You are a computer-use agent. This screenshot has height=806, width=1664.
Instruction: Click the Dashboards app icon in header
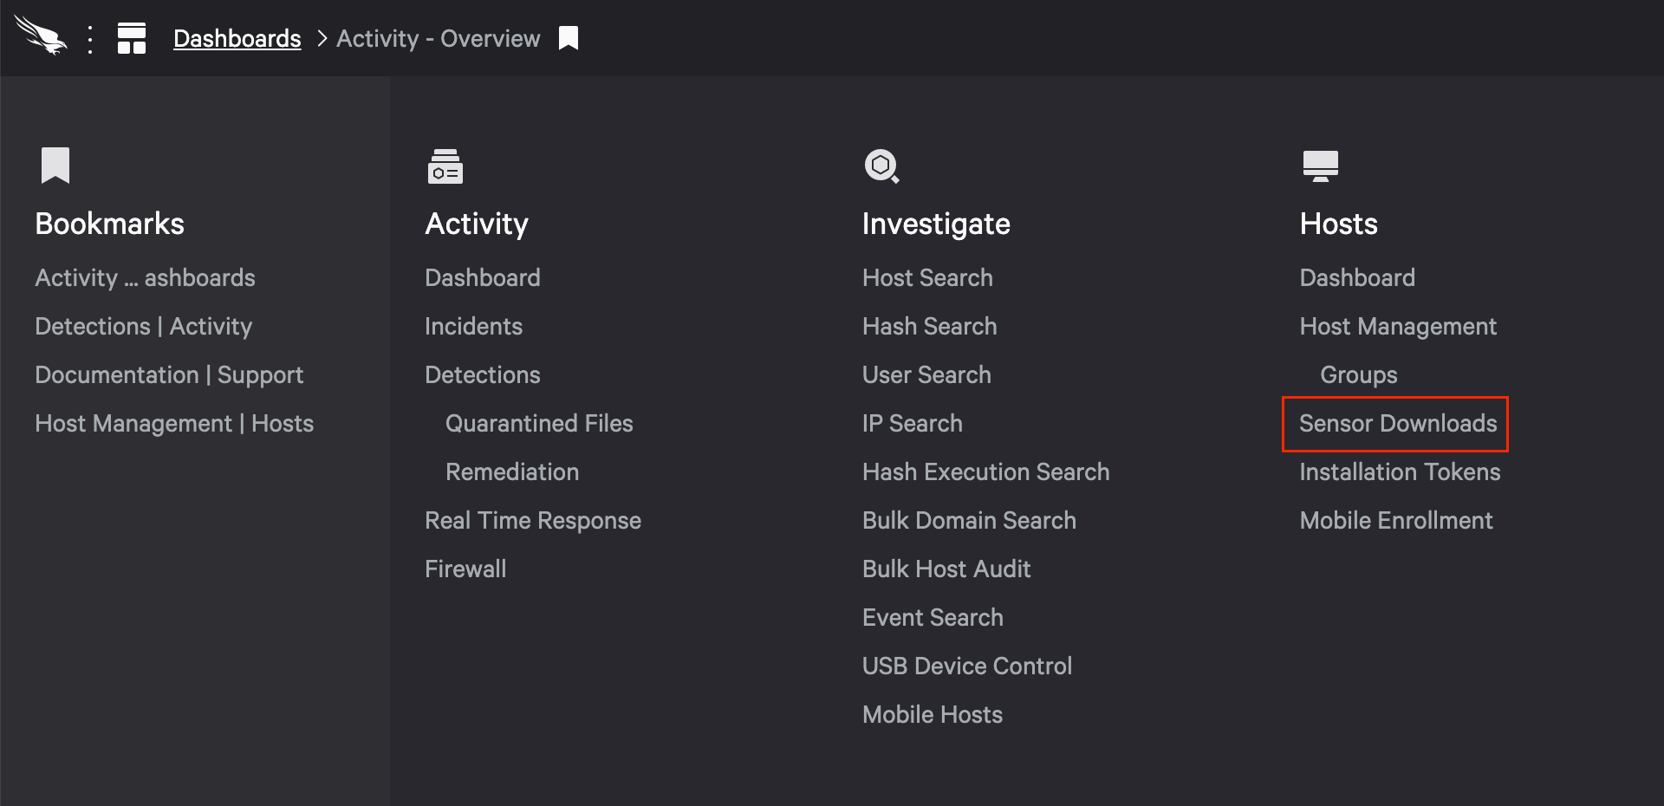[132, 38]
